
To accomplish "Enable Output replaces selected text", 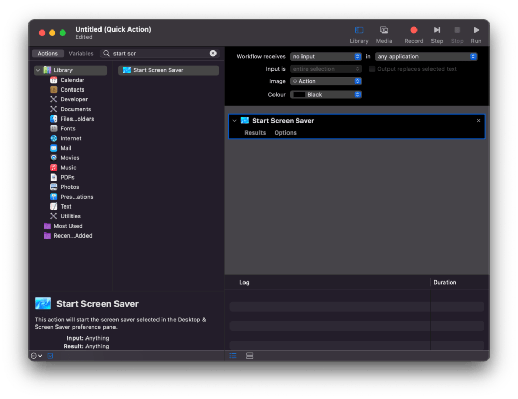I will [x=371, y=68].
